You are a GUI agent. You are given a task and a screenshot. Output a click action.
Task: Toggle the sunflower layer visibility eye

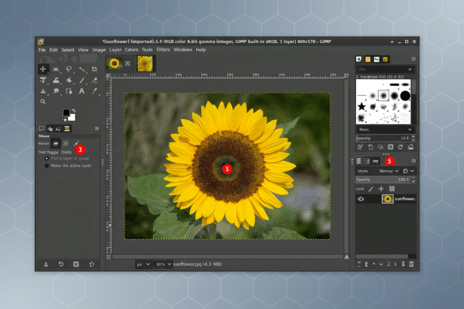pyautogui.click(x=361, y=199)
